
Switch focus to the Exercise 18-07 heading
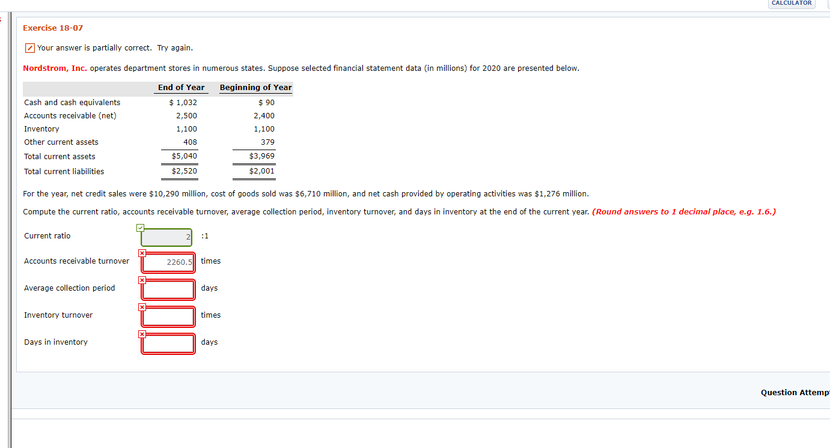coord(51,28)
